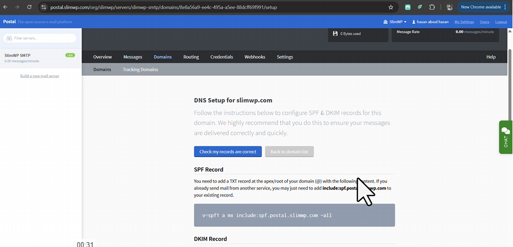The height and width of the screenshot is (247, 513).
Task: Click the browser forward arrow
Action: coord(17,7)
